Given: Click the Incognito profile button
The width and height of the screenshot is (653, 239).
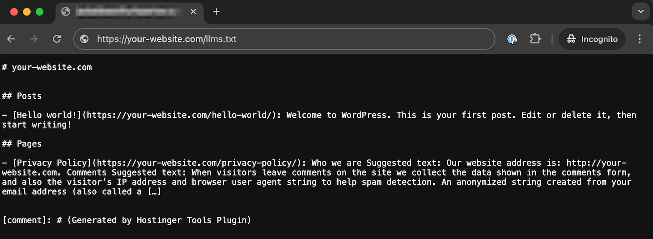Looking at the screenshot, I should pyautogui.click(x=592, y=39).
